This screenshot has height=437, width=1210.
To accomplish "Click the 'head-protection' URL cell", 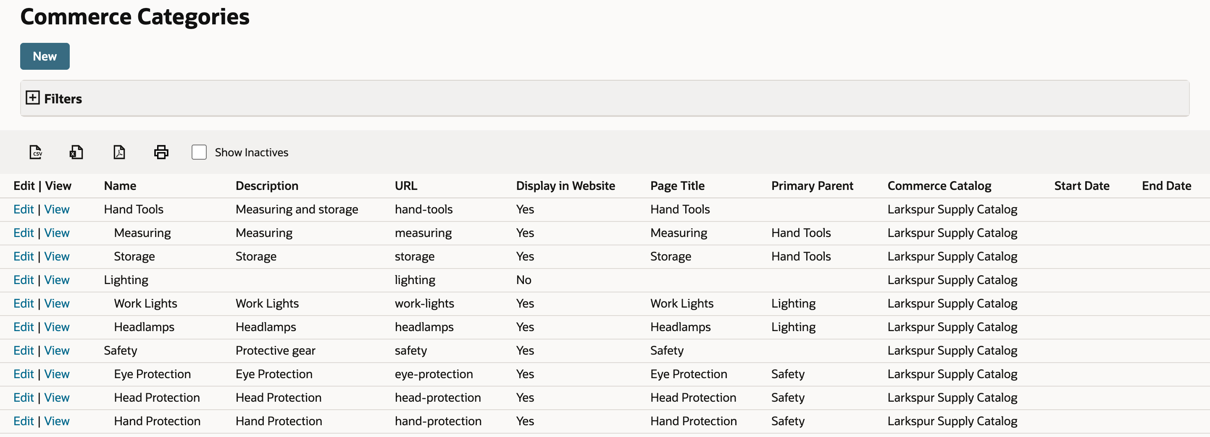I will pyautogui.click(x=438, y=398).
